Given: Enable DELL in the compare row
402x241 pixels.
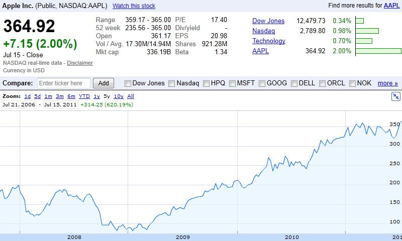Looking at the screenshot, I should pyautogui.click(x=294, y=83).
